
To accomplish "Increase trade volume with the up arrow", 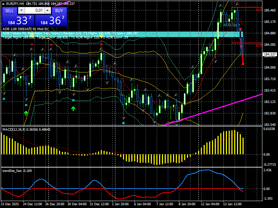I will point(48,10).
